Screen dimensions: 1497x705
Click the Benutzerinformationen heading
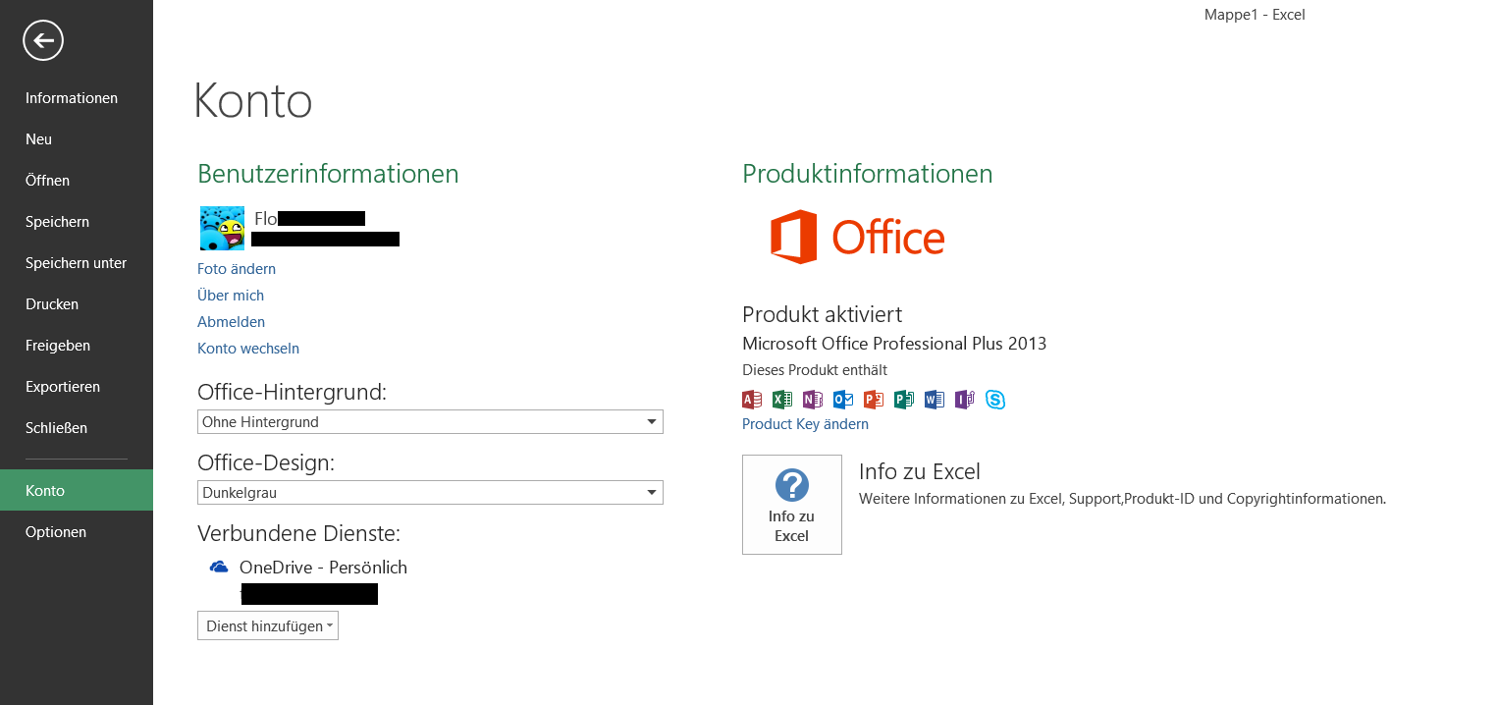pyautogui.click(x=328, y=174)
